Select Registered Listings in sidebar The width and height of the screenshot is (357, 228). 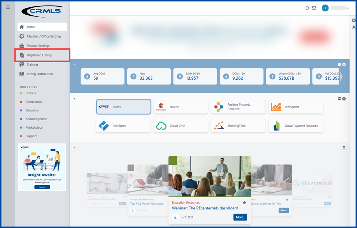(x=40, y=55)
